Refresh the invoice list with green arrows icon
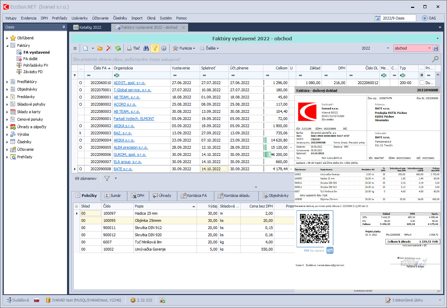Image resolution: width=447 pixels, height=308 pixels. tap(118, 48)
